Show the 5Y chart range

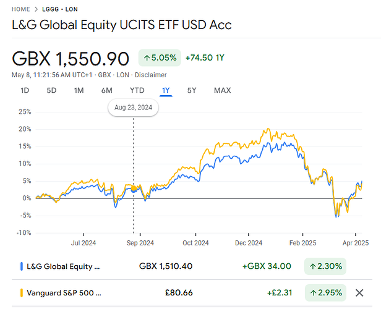tap(192, 91)
